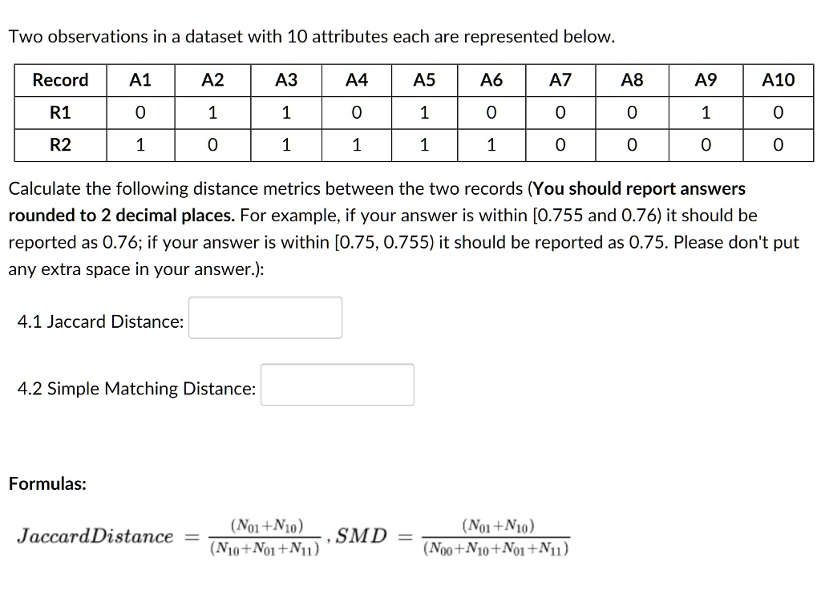The image size is (821, 610).
Task: Select the A10 column header
Action: tap(777, 79)
